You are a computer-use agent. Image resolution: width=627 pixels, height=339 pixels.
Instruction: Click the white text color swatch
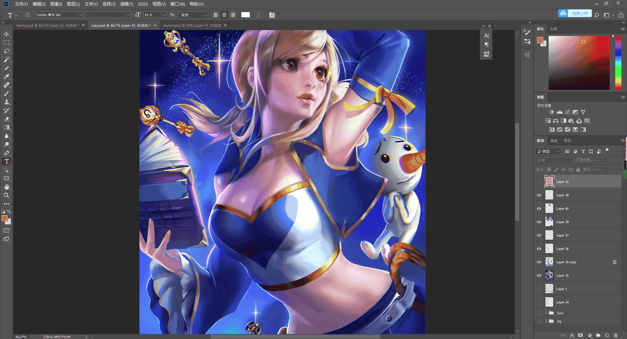click(246, 15)
